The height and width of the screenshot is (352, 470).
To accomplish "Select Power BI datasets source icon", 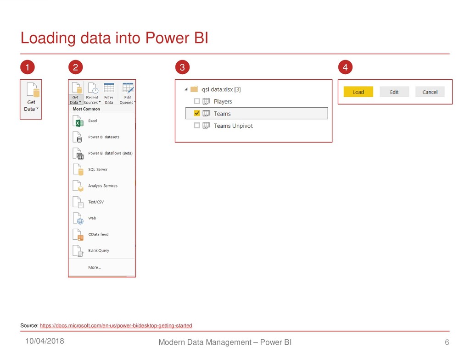I will coord(77,137).
